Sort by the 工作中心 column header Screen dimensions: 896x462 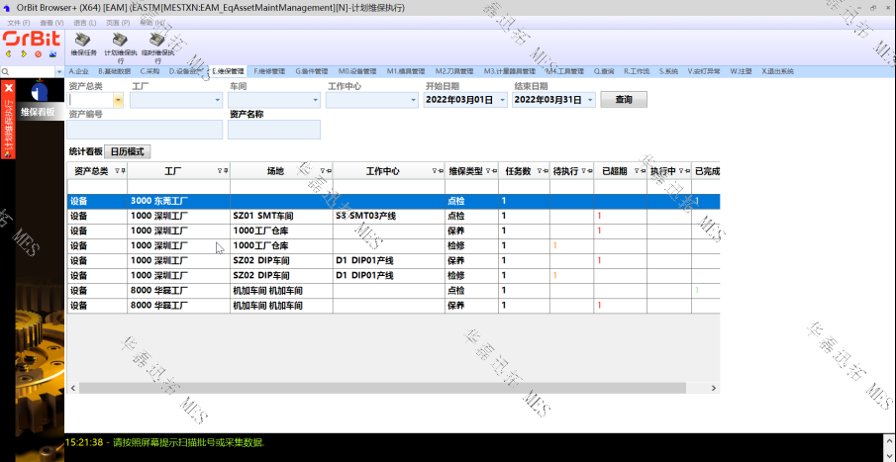tap(382, 171)
